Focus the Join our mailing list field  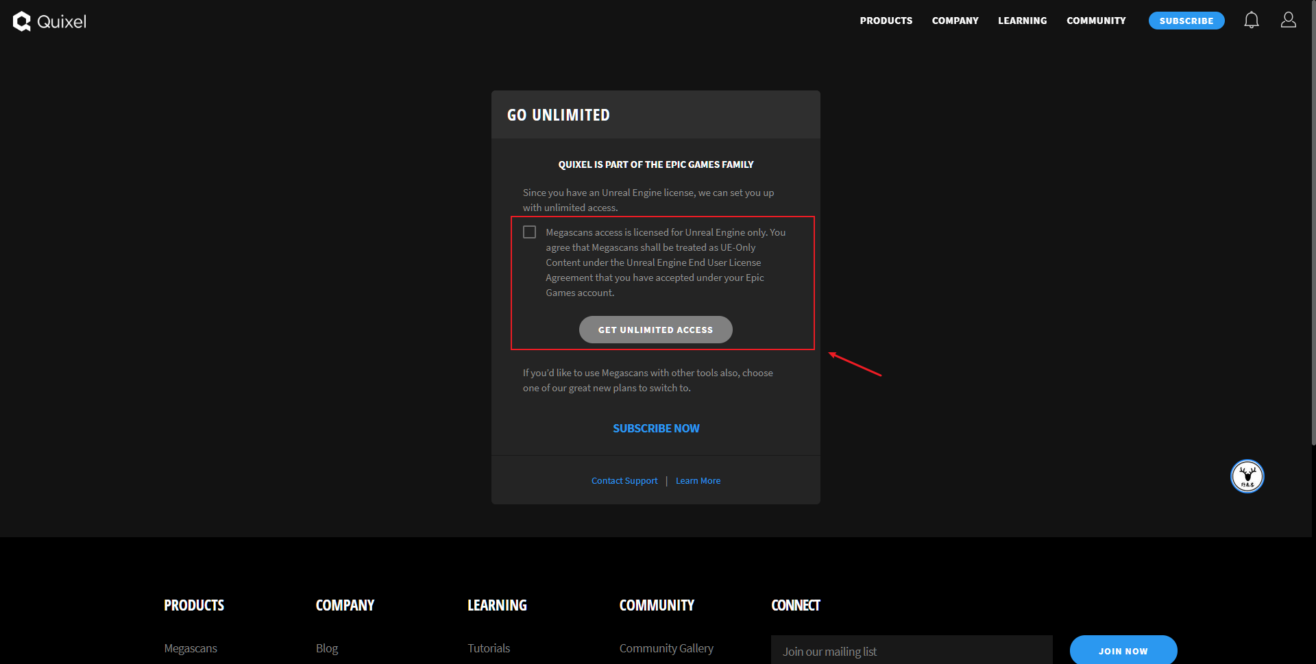[x=911, y=650]
